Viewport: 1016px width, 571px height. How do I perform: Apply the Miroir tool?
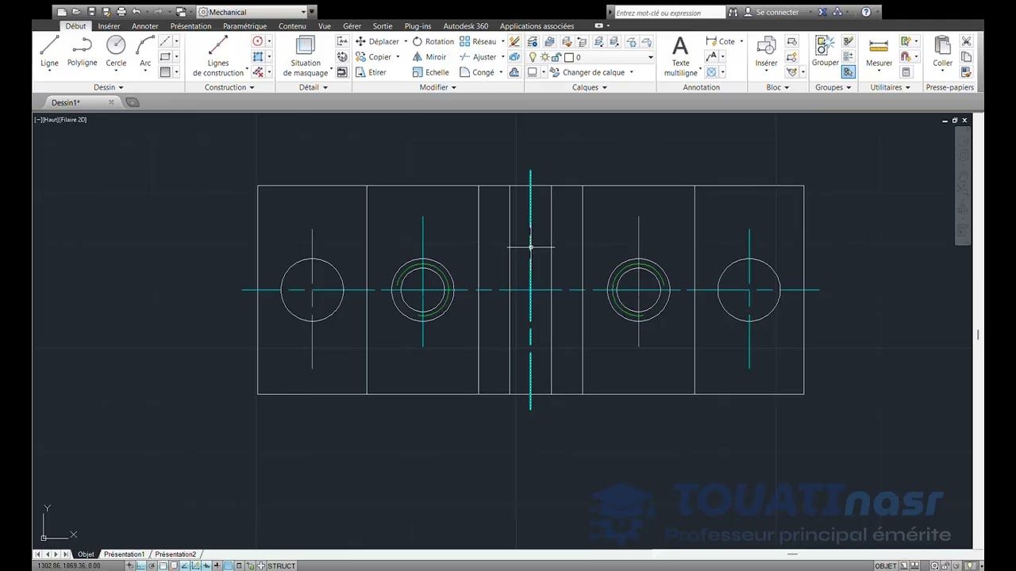pos(429,57)
